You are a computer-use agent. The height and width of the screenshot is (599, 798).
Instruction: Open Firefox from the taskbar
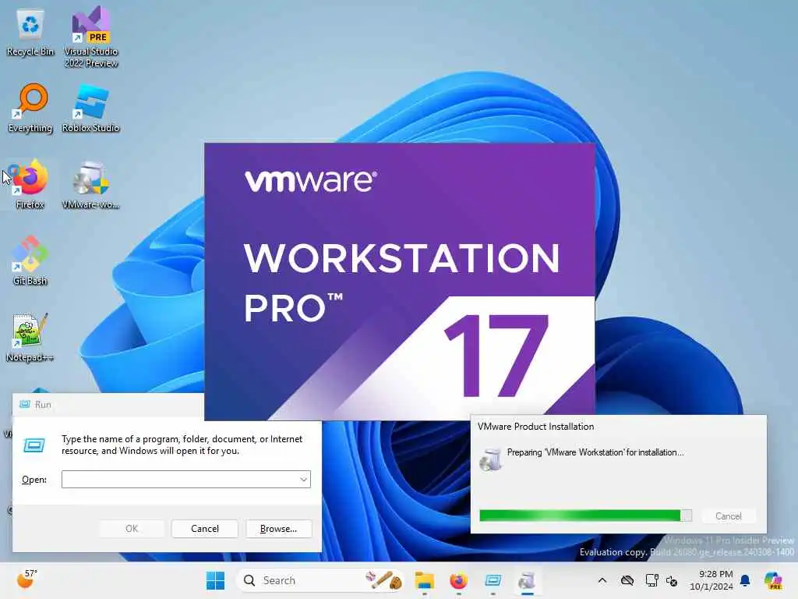coord(458,580)
